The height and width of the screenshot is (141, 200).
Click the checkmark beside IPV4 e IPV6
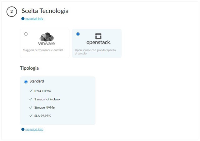pos(31,91)
